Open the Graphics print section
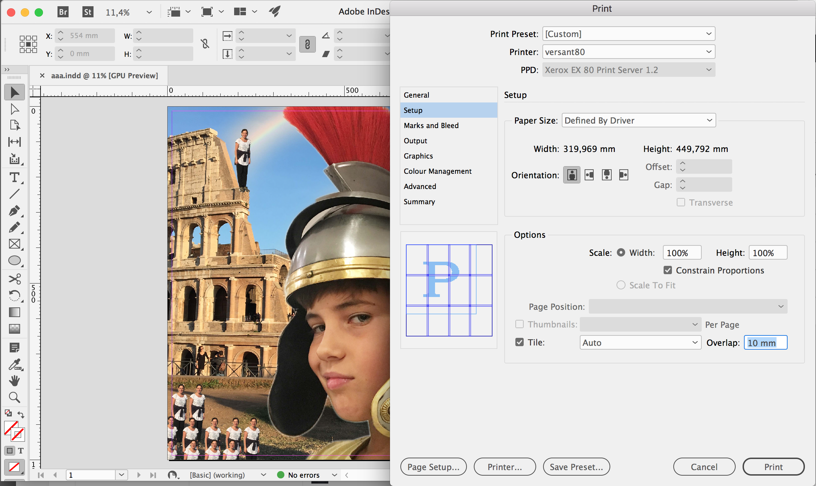This screenshot has width=816, height=486. click(x=449, y=156)
